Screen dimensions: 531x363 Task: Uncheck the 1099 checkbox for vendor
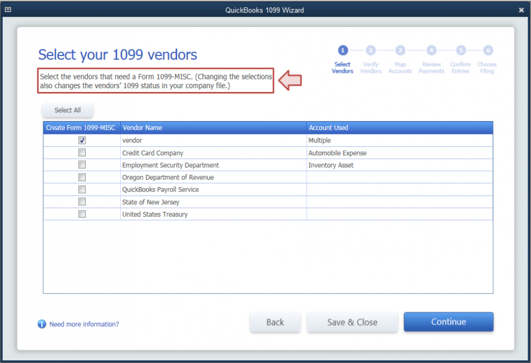click(x=82, y=140)
